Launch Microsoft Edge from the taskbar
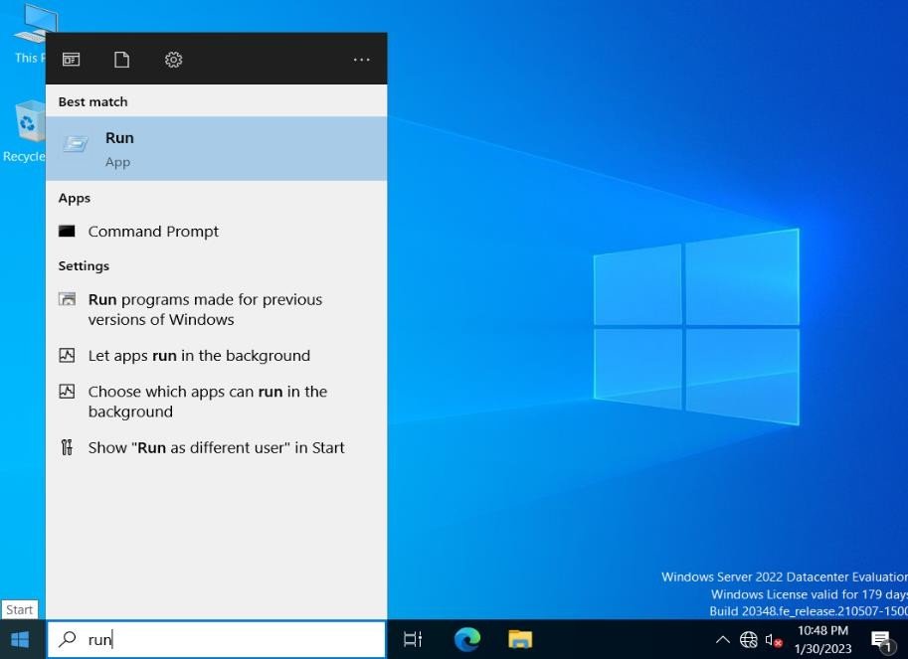908x659 pixels. pos(467,639)
